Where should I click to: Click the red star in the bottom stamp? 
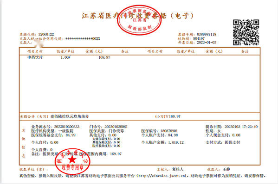click(72, 159)
